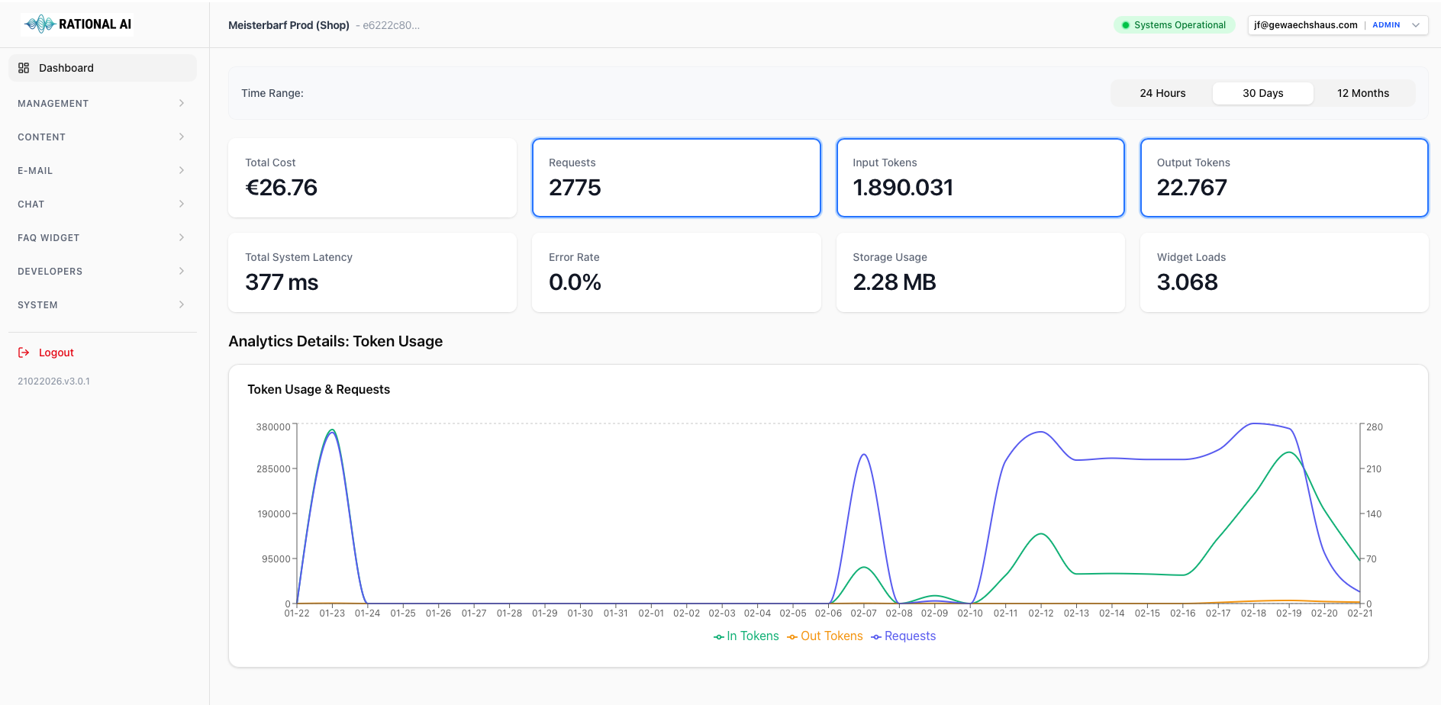
Task: Open the Chat sidebar section
Action: click(x=102, y=204)
